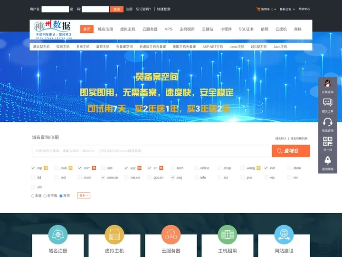The height and width of the screenshot is (257, 342).
Task: Check the .club domain checkbox
Action: click(x=56, y=168)
